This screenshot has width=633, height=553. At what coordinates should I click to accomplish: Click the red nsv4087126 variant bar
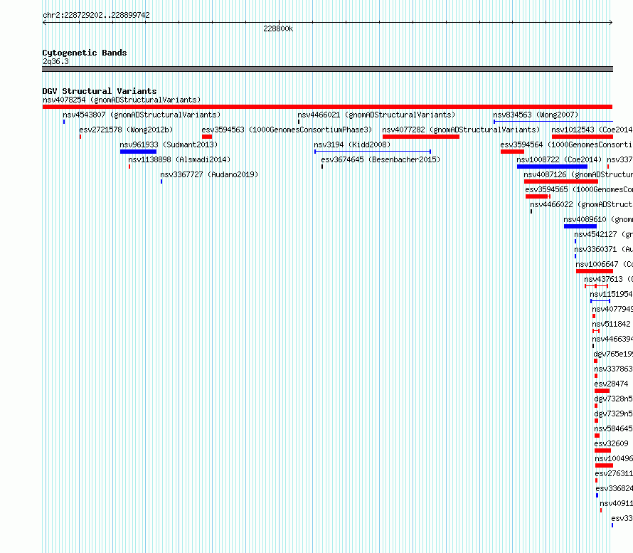coord(561,181)
